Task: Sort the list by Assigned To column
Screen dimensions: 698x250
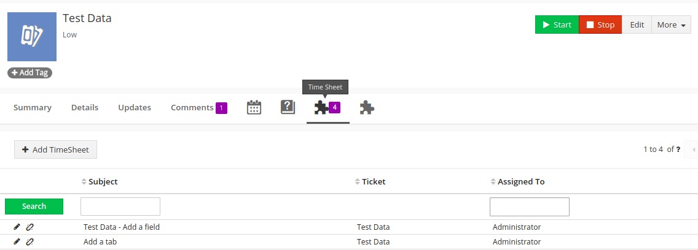Action: tap(520, 182)
